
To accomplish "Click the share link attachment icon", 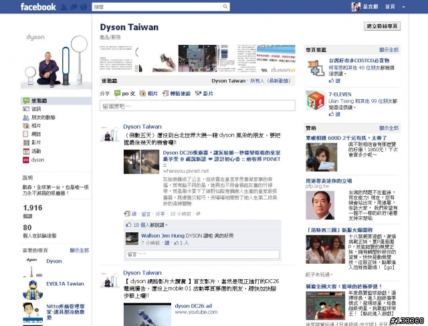I will coord(177,94).
